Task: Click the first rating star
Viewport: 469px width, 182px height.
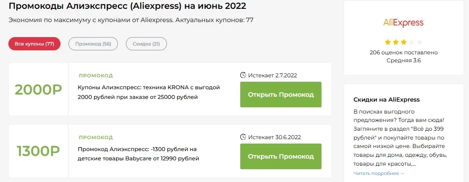Action: click(x=388, y=42)
